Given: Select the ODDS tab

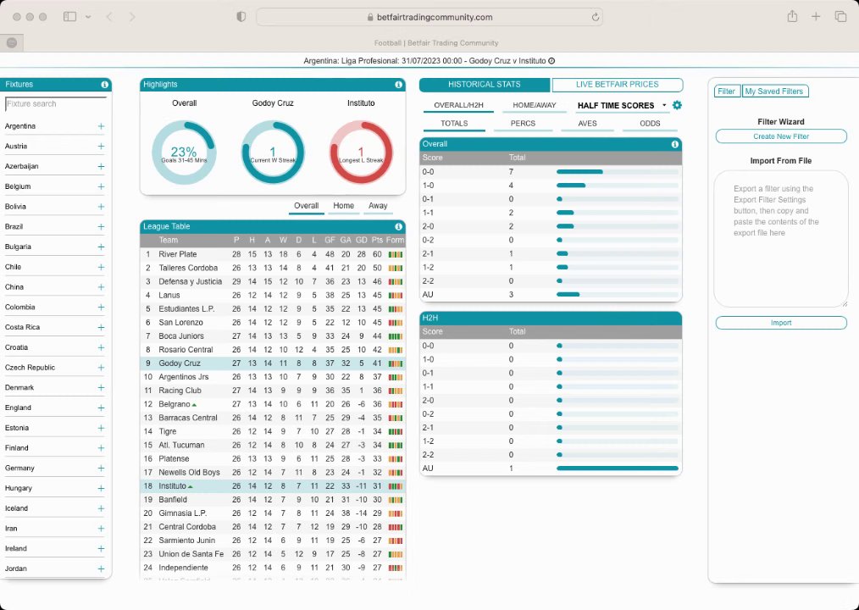Looking at the screenshot, I should (x=650, y=124).
